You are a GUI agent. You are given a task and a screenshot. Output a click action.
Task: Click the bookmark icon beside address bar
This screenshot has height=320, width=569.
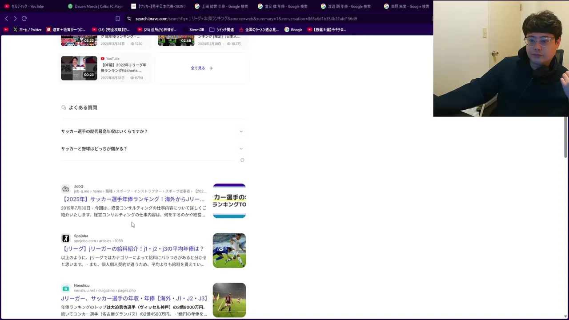coord(117,19)
